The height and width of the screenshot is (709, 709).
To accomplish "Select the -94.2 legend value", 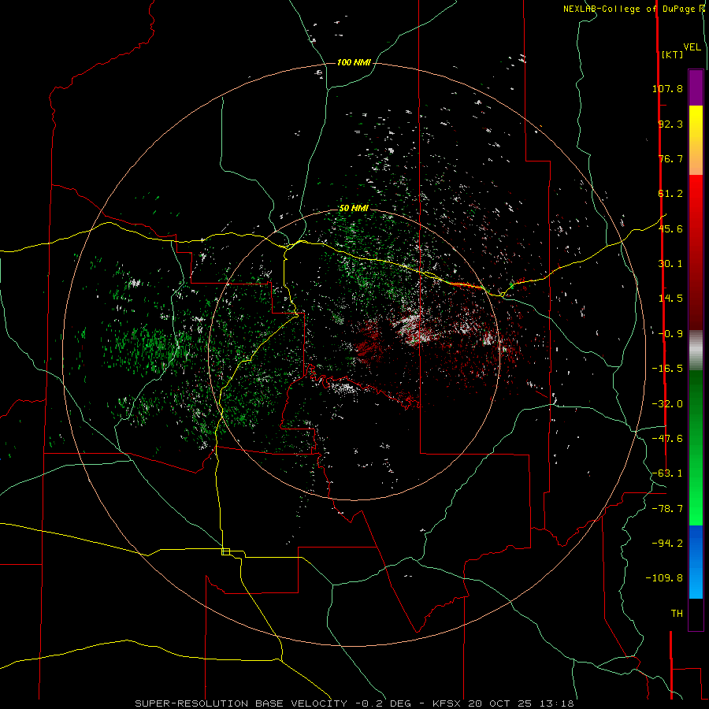I will [667, 544].
